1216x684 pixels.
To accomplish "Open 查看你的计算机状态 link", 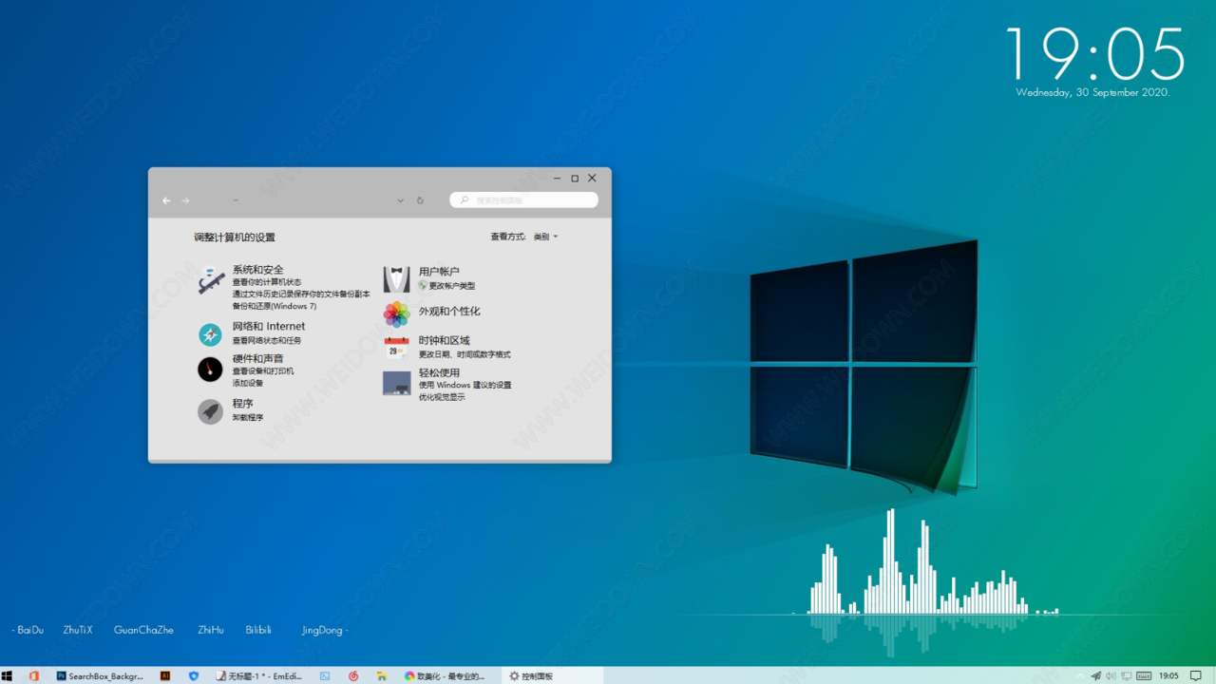I will (x=266, y=282).
